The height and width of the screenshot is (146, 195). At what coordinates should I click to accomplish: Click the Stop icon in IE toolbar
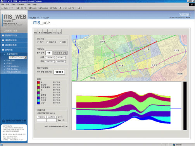(x=18, y=8)
